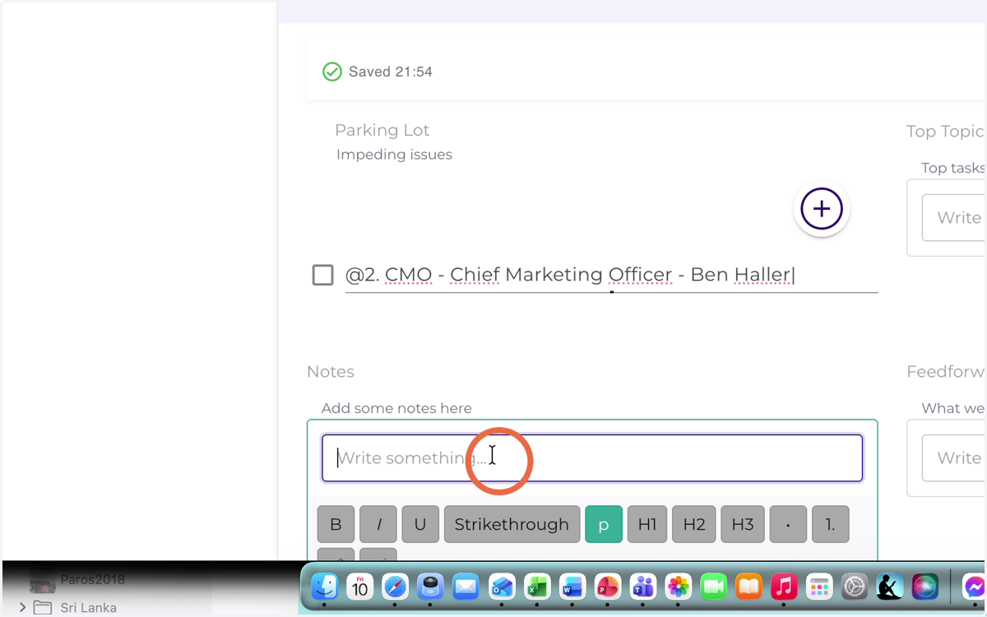The height and width of the screenshot is (617, 987).
Task: Click the circled plus add-item button
Action: point(822,209)
